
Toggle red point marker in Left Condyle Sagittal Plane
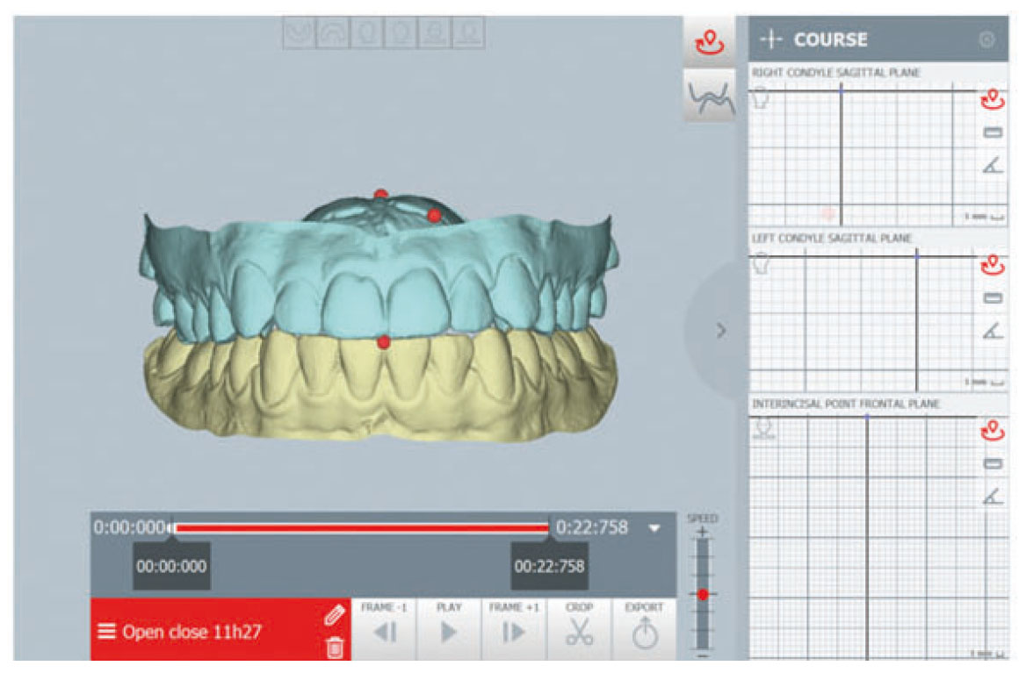[x=993, y=265]
